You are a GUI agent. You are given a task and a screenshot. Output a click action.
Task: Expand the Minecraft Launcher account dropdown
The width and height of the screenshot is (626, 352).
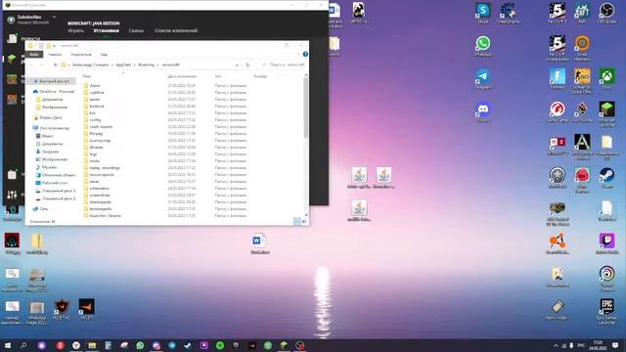coord(55,17)
